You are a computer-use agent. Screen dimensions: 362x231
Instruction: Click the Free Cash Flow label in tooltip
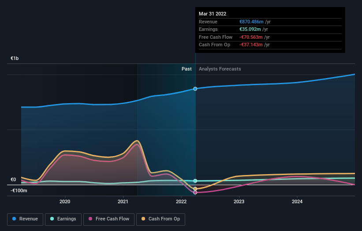click(216, 37)
